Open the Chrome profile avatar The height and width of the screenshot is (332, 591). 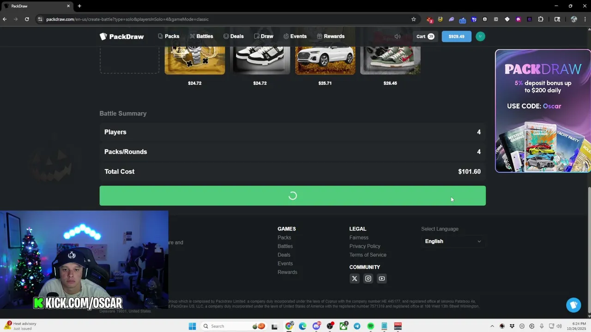tap(574, 19)
